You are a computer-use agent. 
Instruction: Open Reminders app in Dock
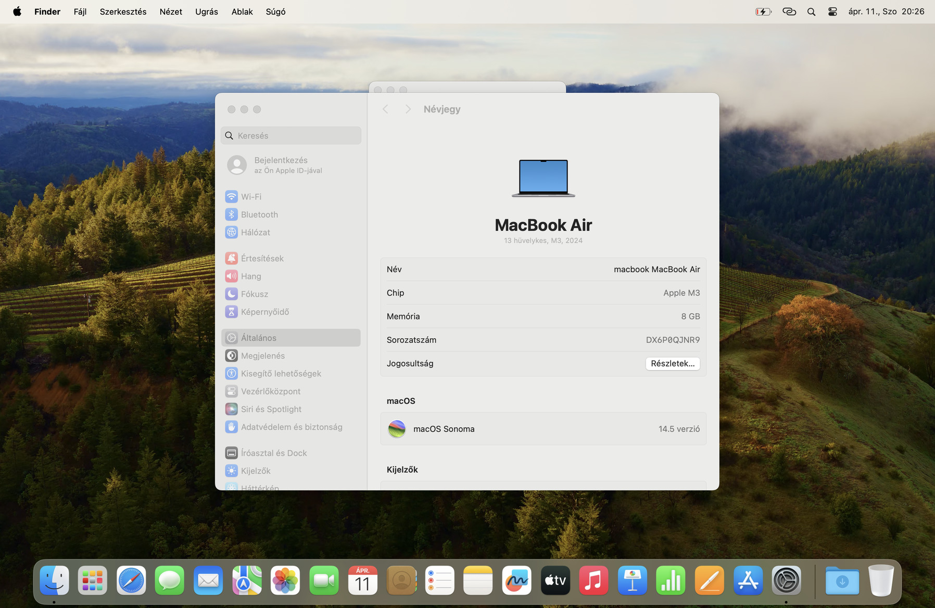(x=439, y=580)
